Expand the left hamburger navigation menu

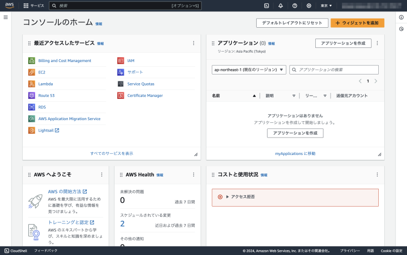[6, 17]
